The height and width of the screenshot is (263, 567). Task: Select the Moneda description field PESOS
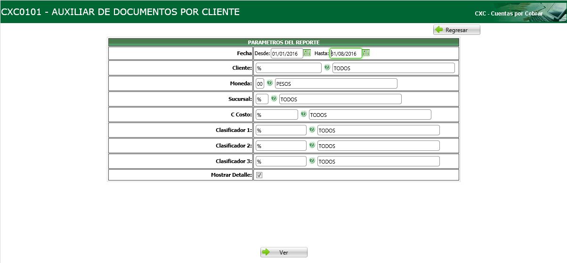pos(336,83)
